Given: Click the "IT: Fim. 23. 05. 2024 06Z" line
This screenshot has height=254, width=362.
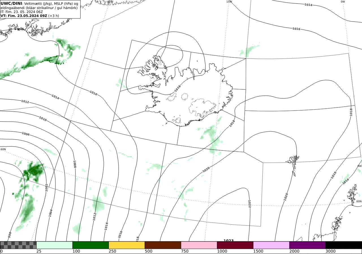Looking at the screenshot, I should [22, 12].
